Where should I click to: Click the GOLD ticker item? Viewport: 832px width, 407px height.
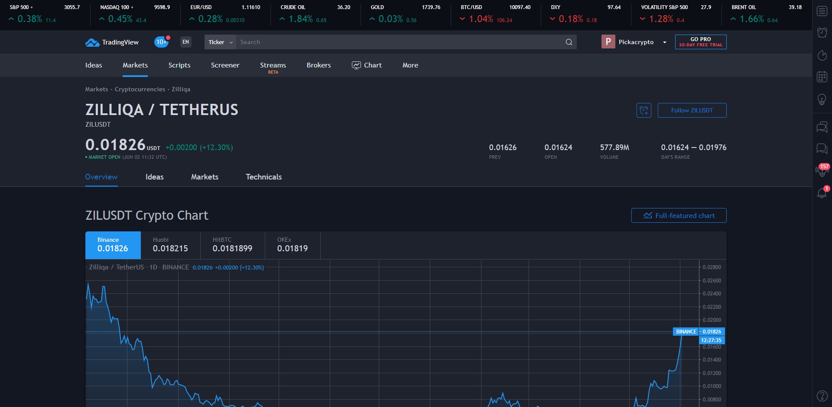coord(406,14)
